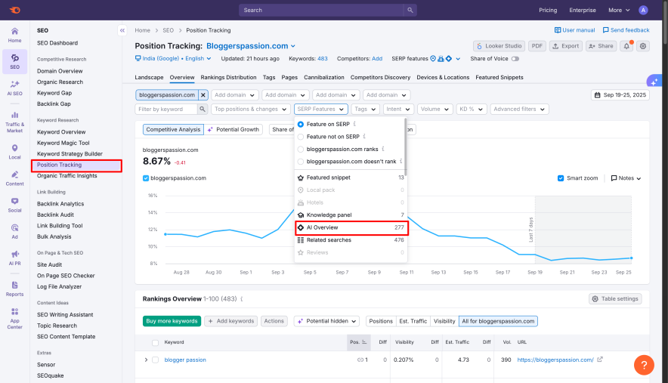This screenshot has height=383, width=668.
Task: Open external link icon next to URL
Action: (x=600, y=360)
